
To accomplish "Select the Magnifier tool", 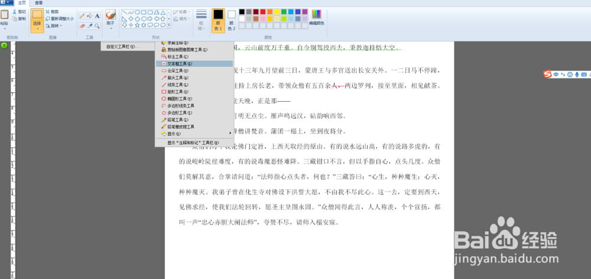I will [98, 25].
